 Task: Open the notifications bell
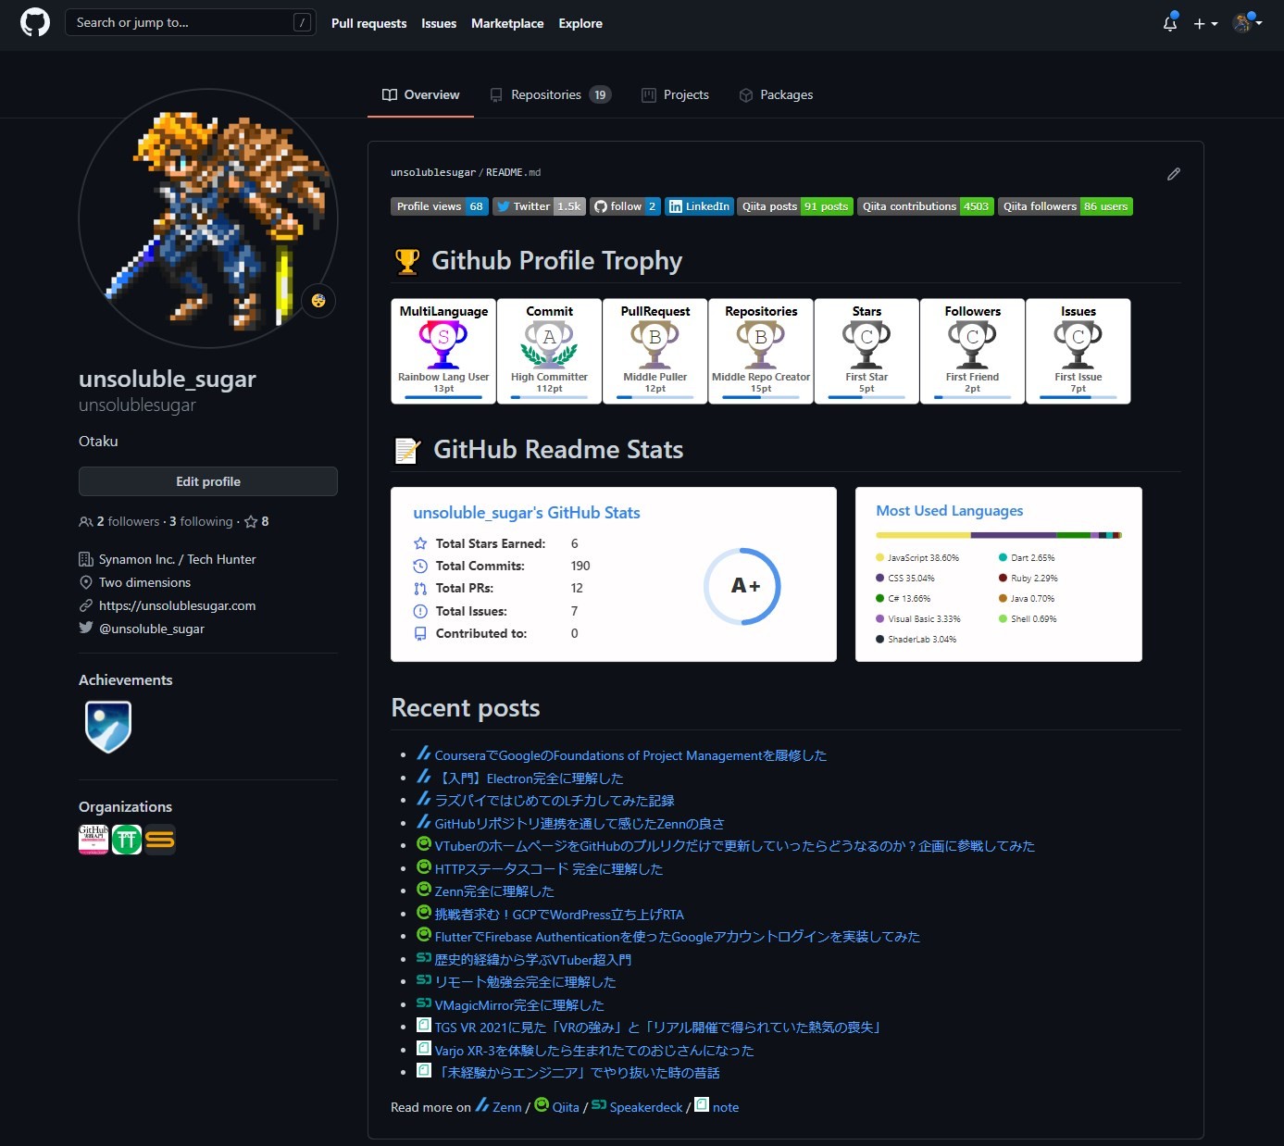click(1170, 23)
